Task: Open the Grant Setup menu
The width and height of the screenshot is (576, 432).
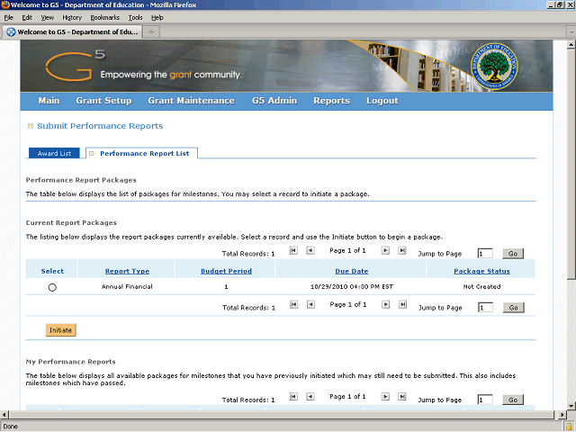Action: [x=103, y=101]
